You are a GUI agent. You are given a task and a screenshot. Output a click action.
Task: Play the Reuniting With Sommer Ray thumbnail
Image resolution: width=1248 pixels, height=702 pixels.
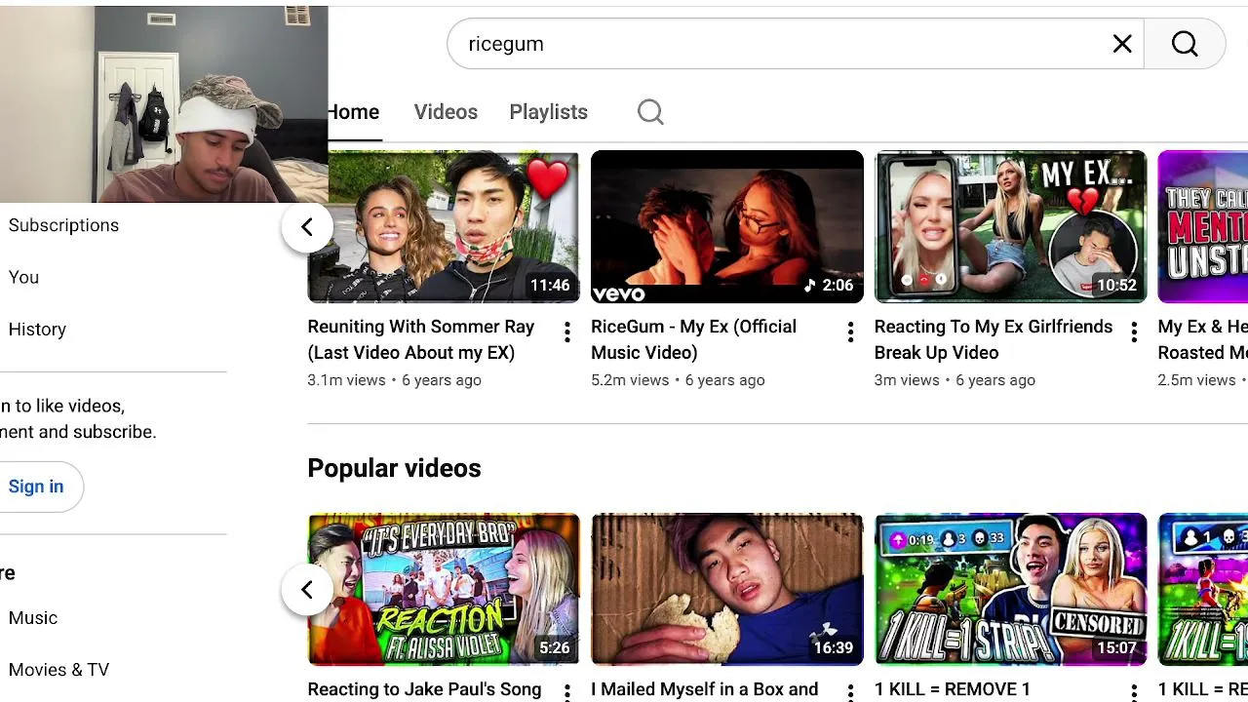(x=444, y=226)
